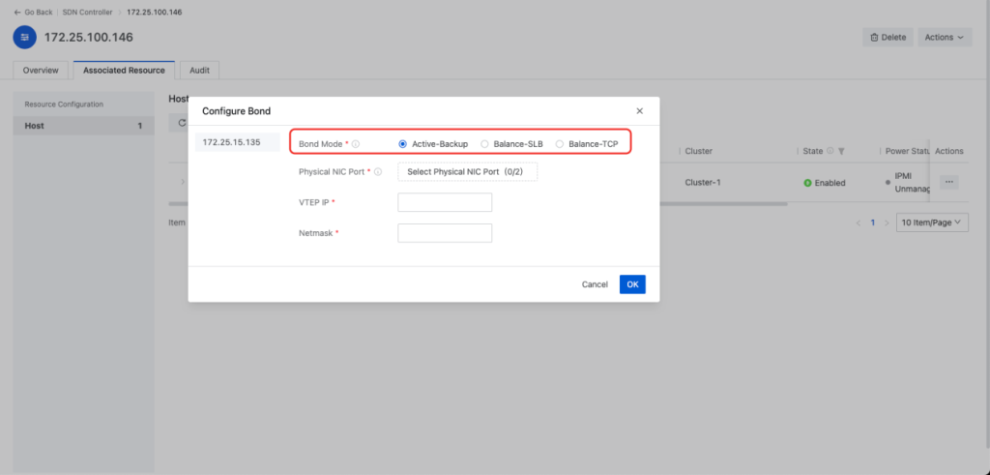
Task: Click the SDN controller blue icon
Action: [25, 37]
